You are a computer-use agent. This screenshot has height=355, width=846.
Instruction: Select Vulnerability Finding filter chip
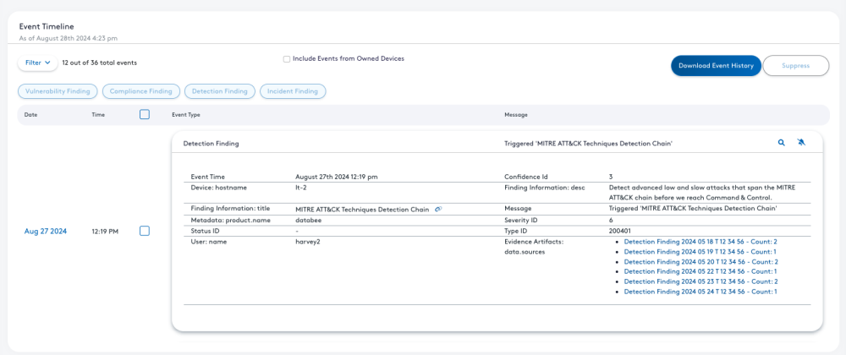point(58,91)
